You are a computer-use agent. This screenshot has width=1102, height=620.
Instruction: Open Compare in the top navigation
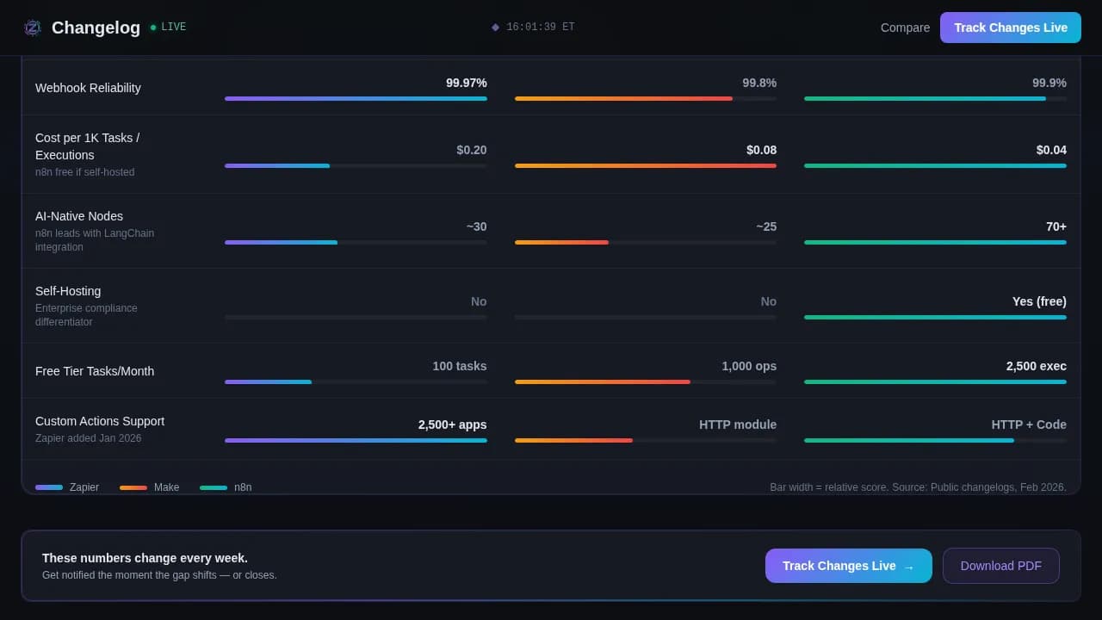click(905, 28)
